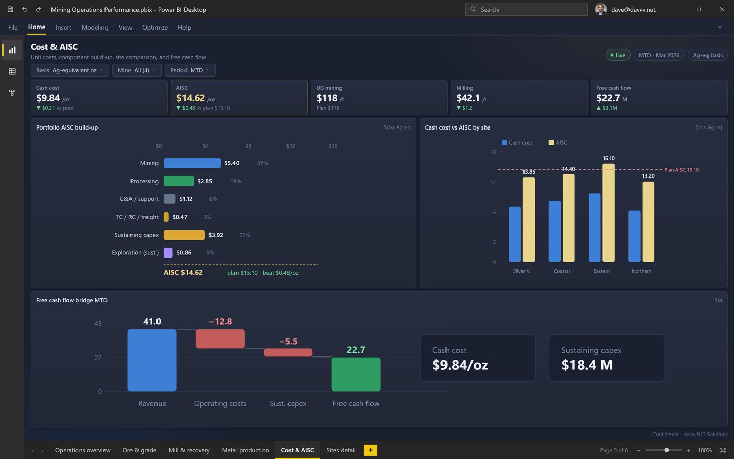Switch to Metal production page tab
Viewport: 734px width, 459px height.
(245, 450)
